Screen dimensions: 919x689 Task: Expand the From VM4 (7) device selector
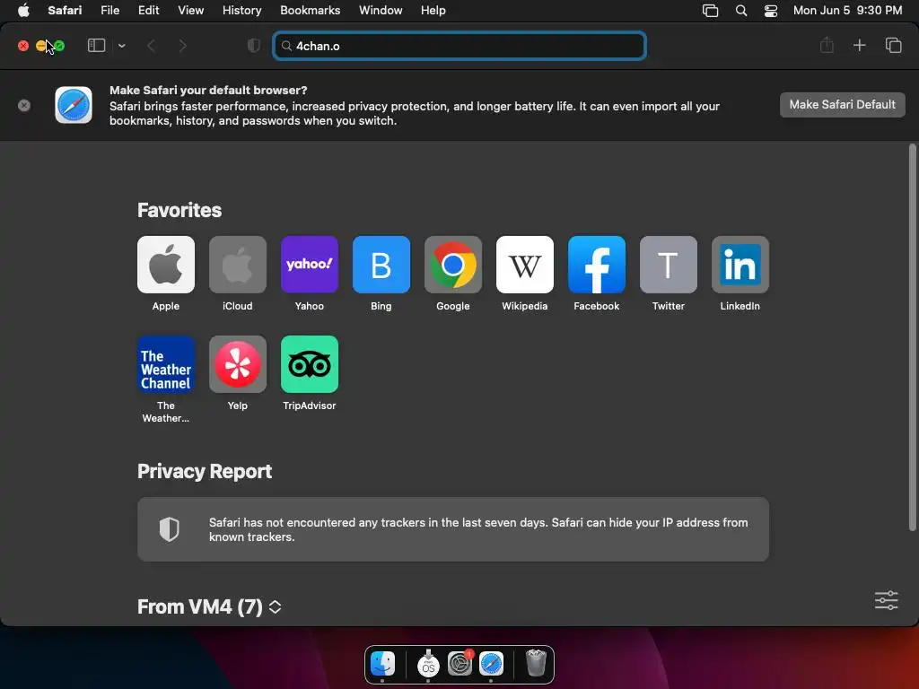[x=275, y=607]
